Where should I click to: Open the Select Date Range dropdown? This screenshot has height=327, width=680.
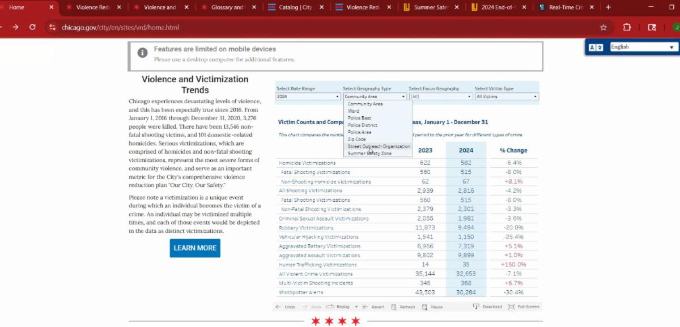point(308,97)
